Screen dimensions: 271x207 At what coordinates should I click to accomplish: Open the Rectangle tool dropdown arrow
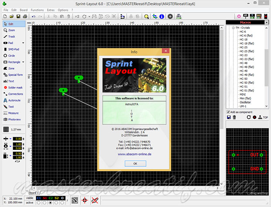(24, 62)
